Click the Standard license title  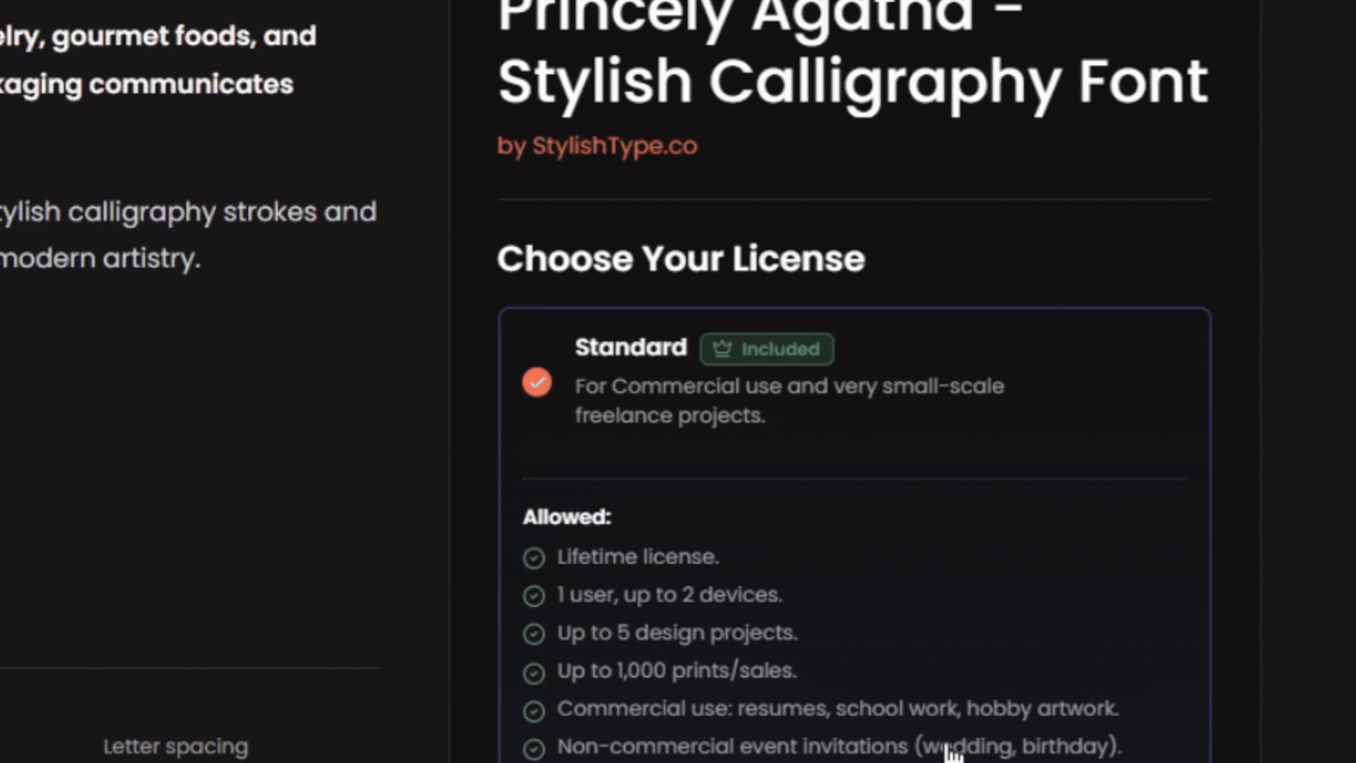630,347
